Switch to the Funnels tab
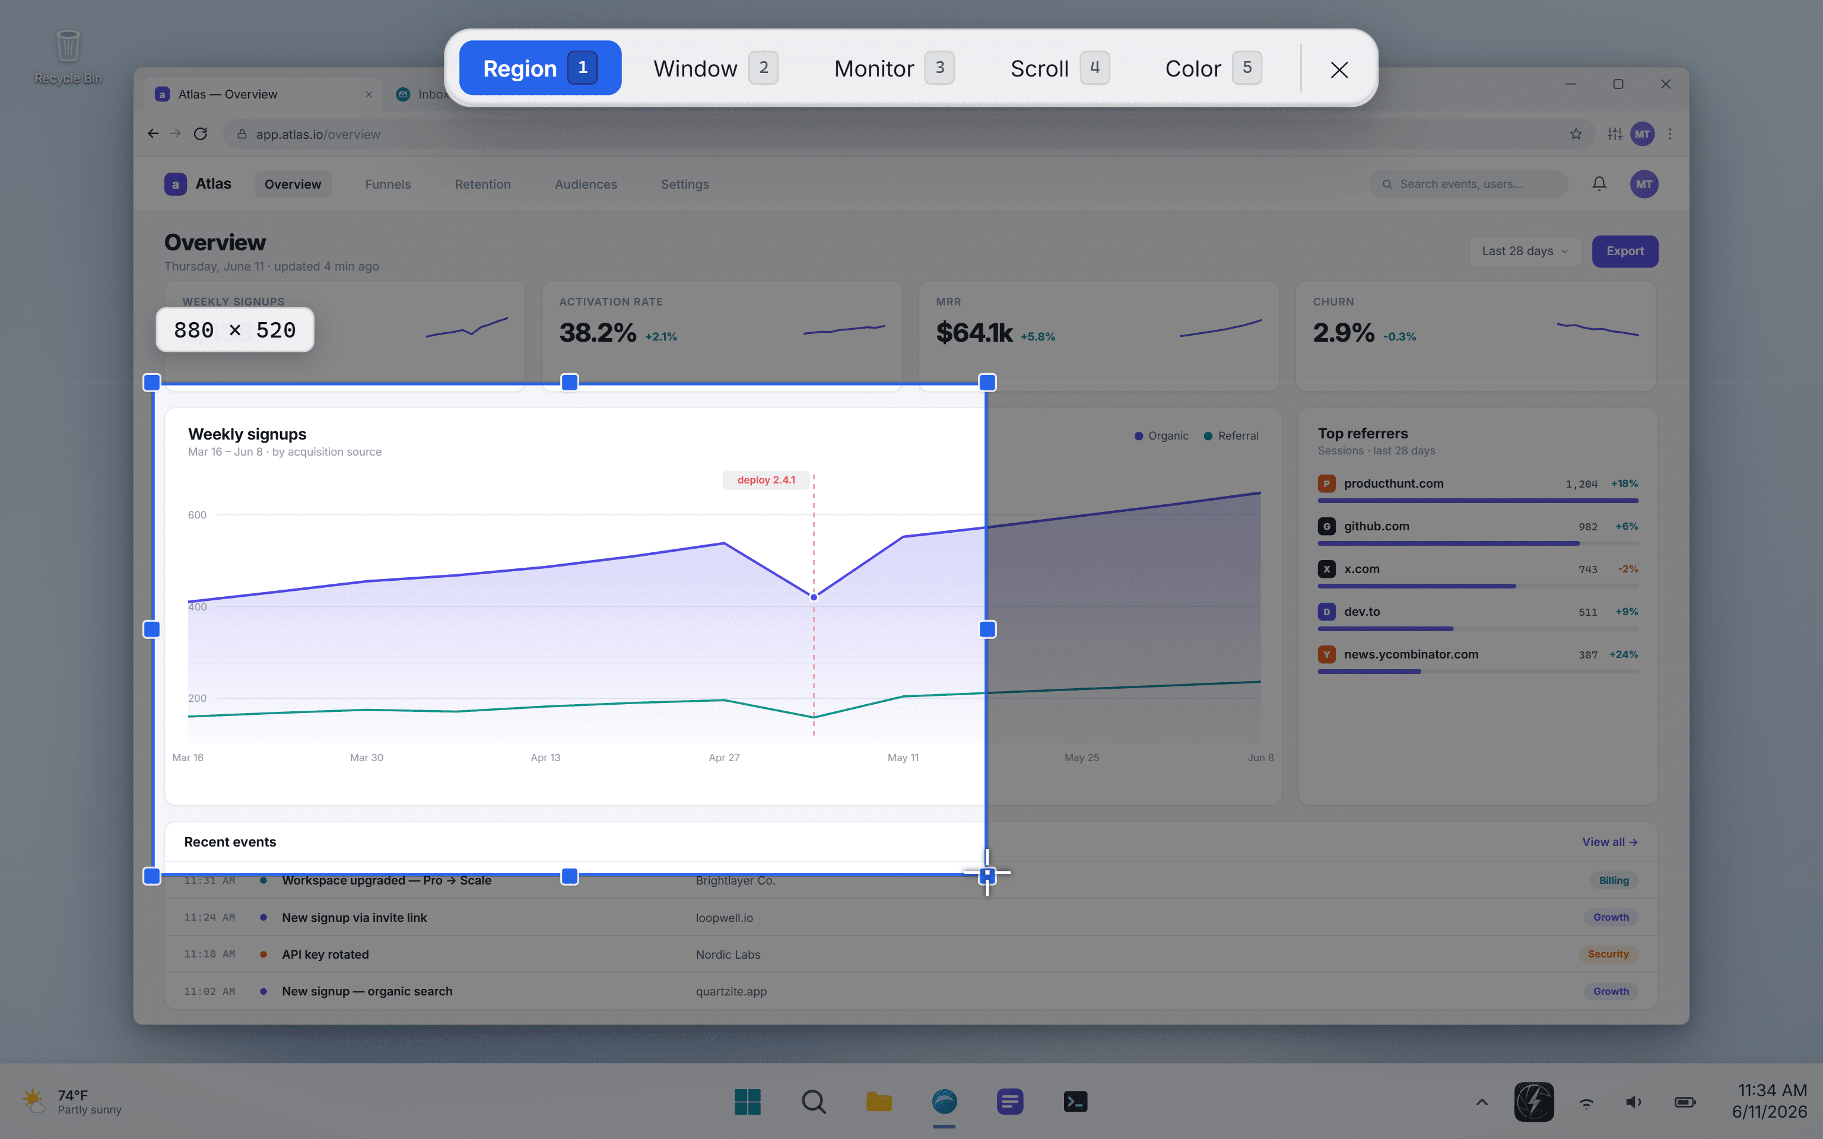Screen dimensions: 1823x1139 388,184
